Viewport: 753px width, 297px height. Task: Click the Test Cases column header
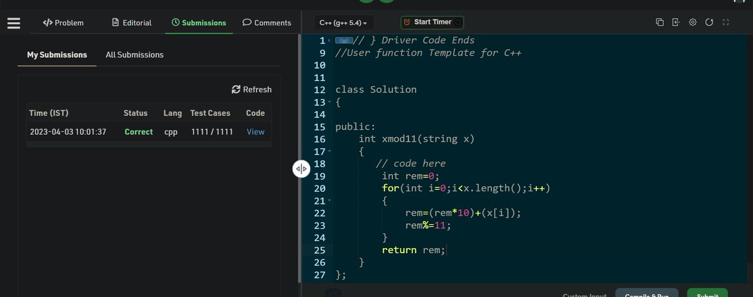(x=210, y=113)
